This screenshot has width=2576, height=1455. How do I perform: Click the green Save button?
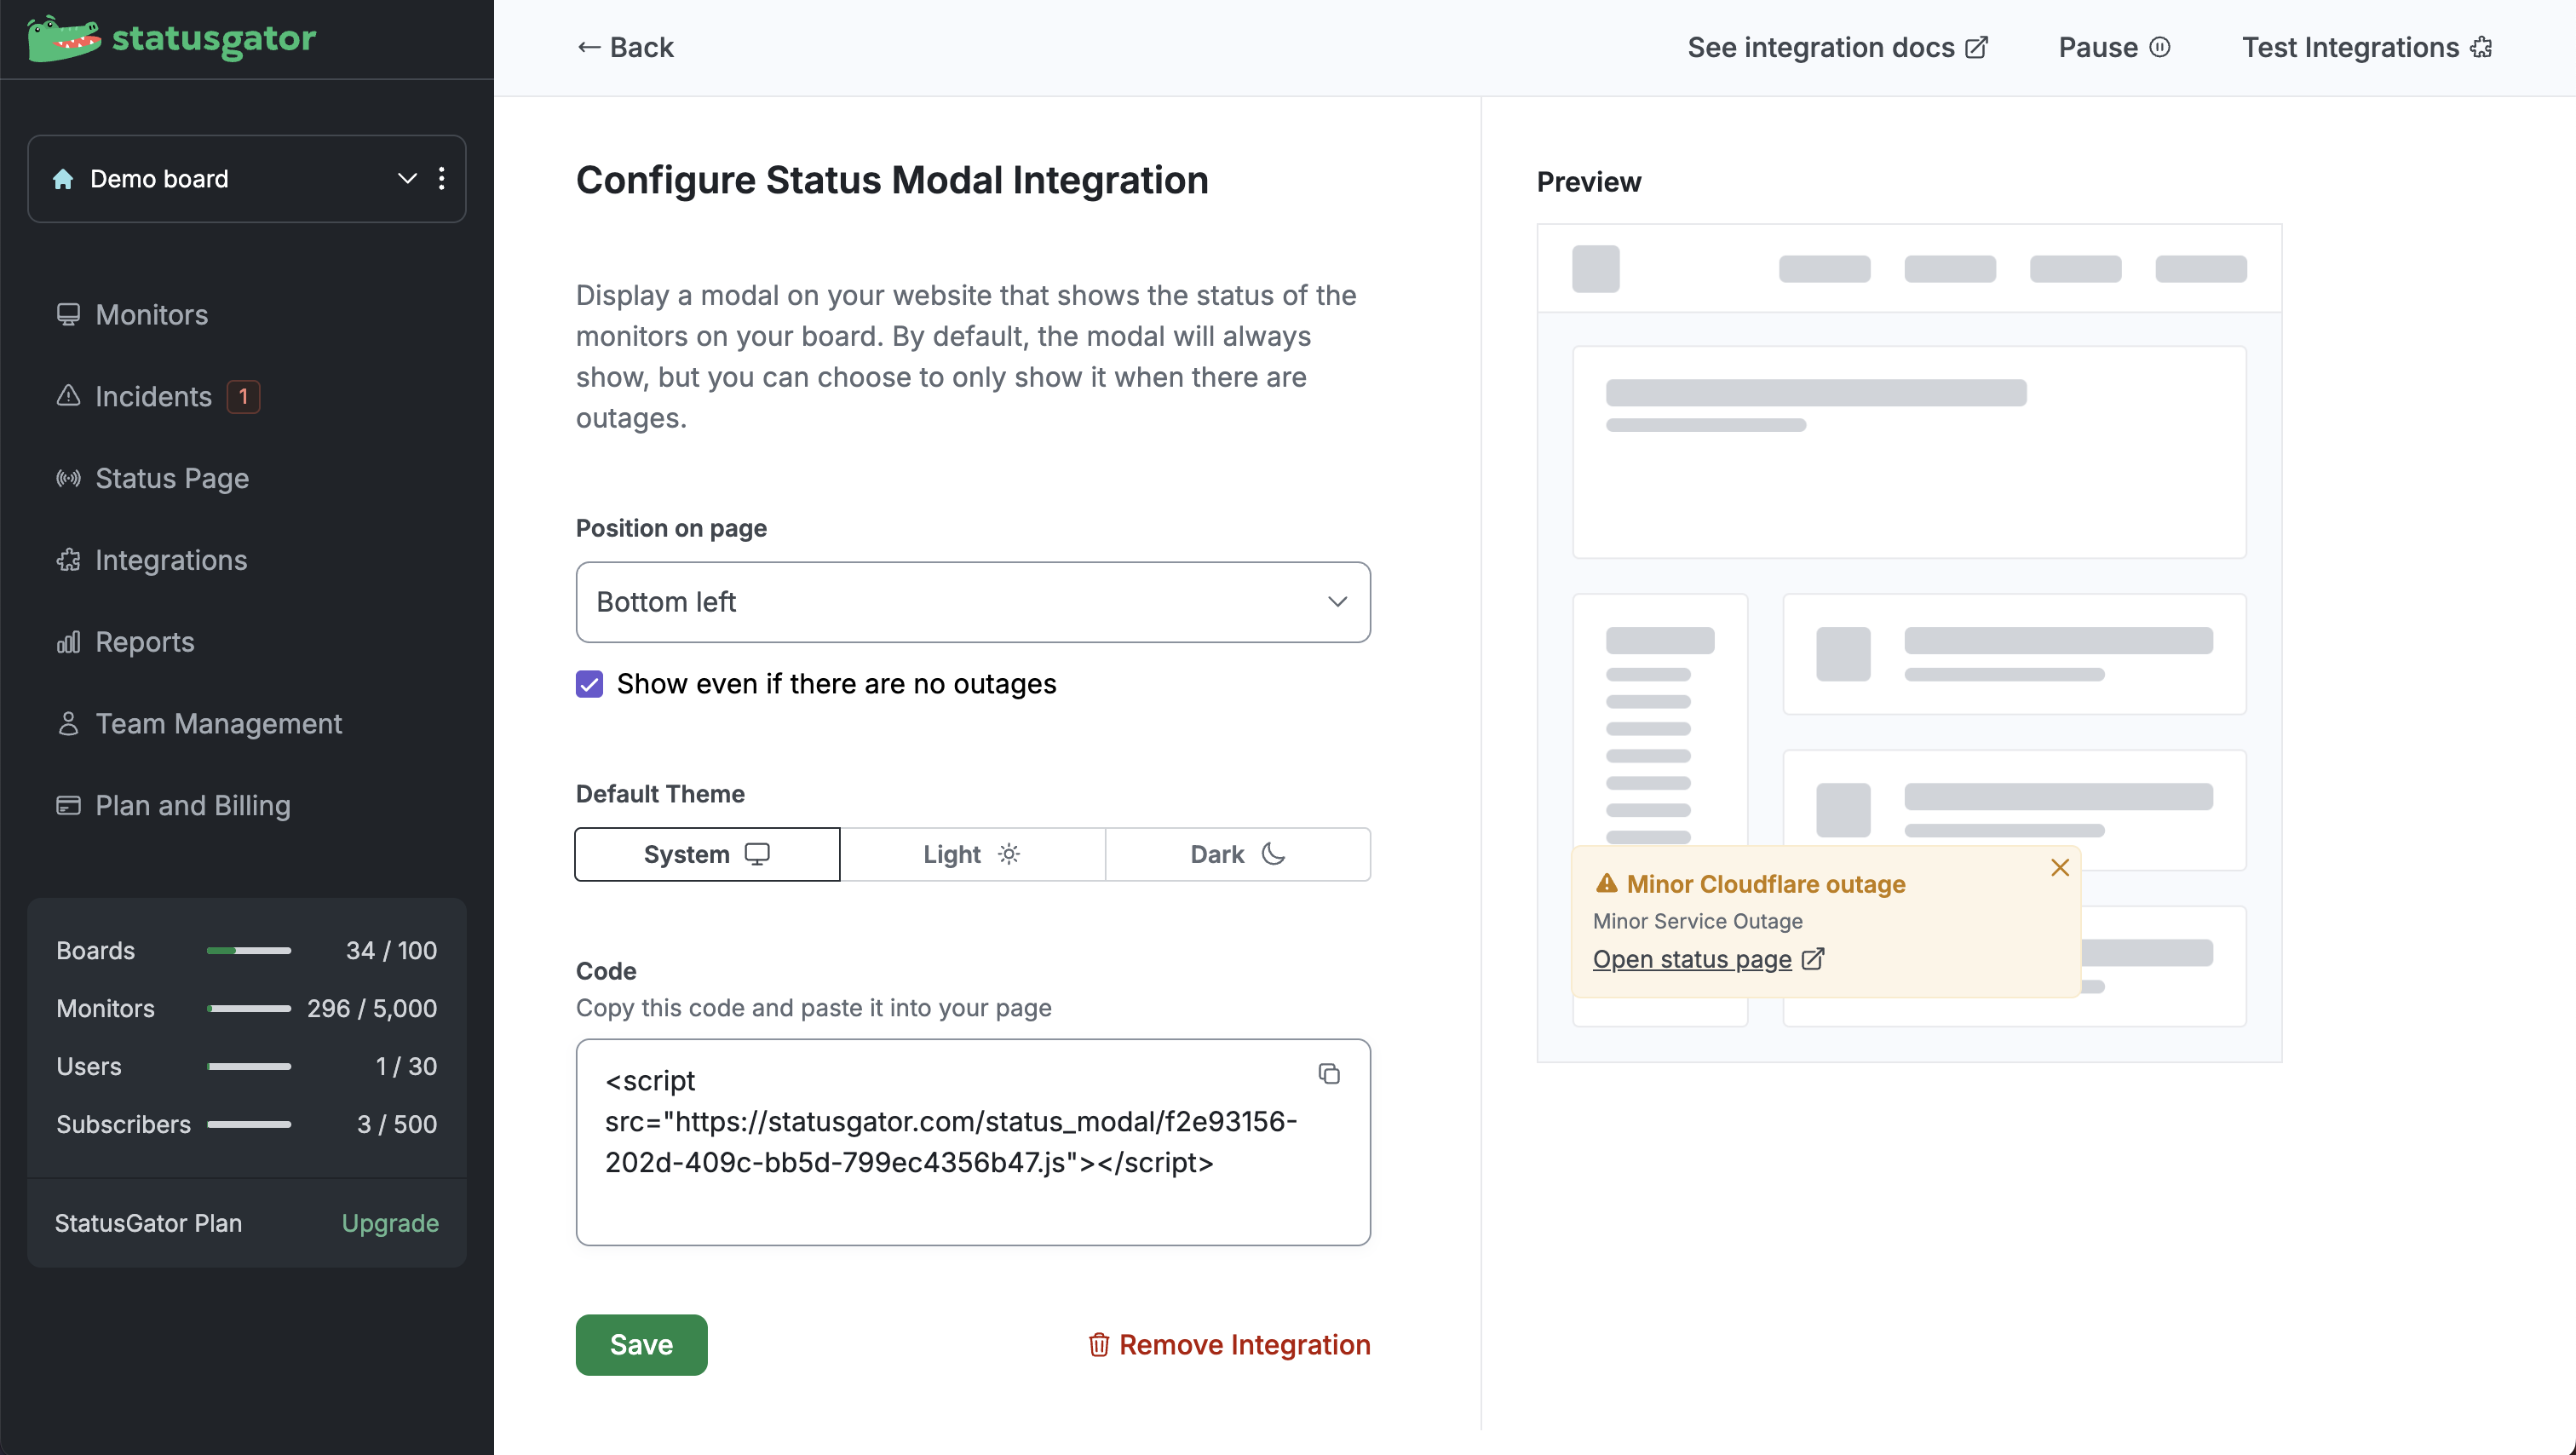coord(641,1345)
